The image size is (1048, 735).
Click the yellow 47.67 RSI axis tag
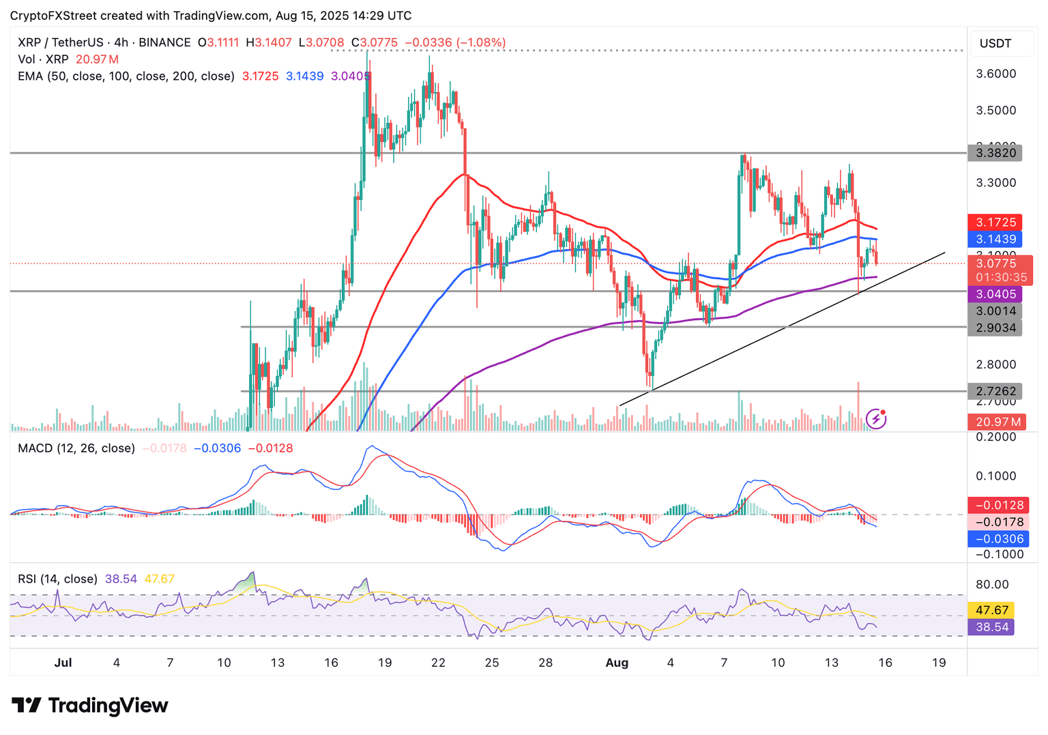pos(991,610)
